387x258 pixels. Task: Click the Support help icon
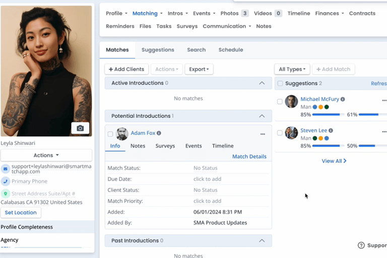361,245
